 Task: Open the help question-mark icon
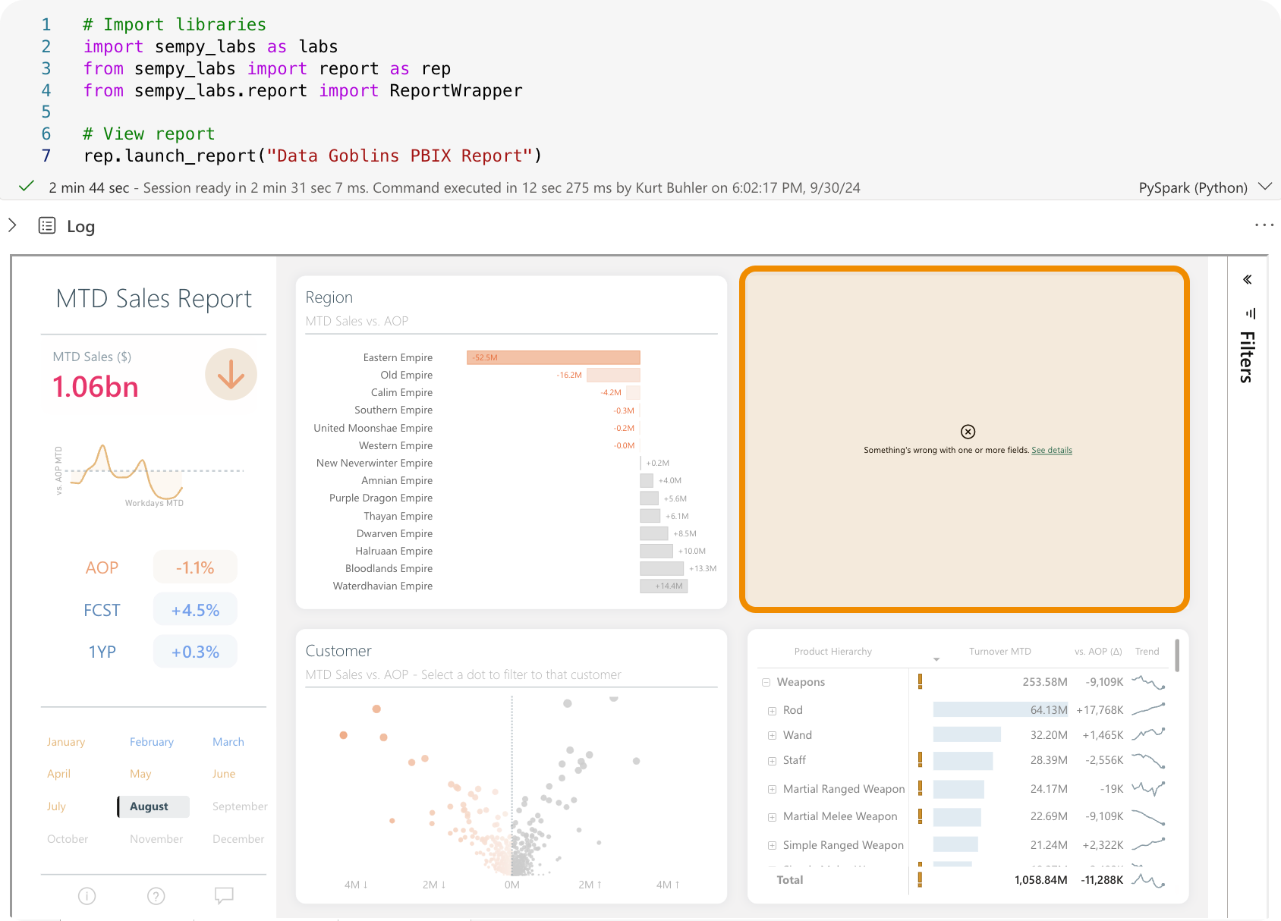pos(156,896)
